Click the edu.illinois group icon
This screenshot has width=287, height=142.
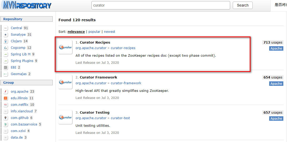6,98
